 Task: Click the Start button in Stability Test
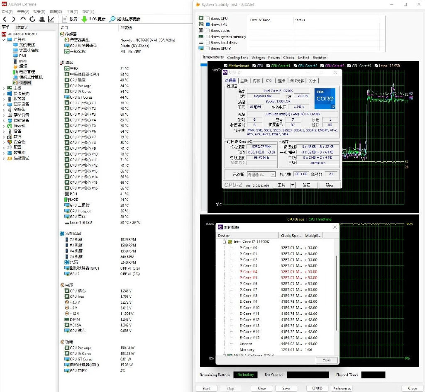pyautogui.click(x=206, y=388)
